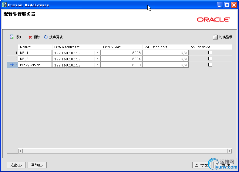
Task: Click MS_2 listen address text 192.168.182.12
Action: [67, 59]
